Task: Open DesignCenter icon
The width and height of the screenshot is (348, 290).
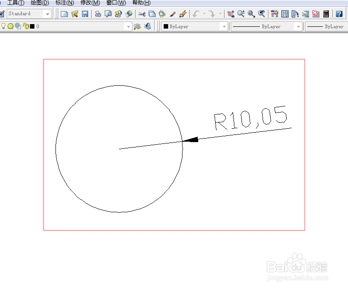Action: click(x=285, y=14)
